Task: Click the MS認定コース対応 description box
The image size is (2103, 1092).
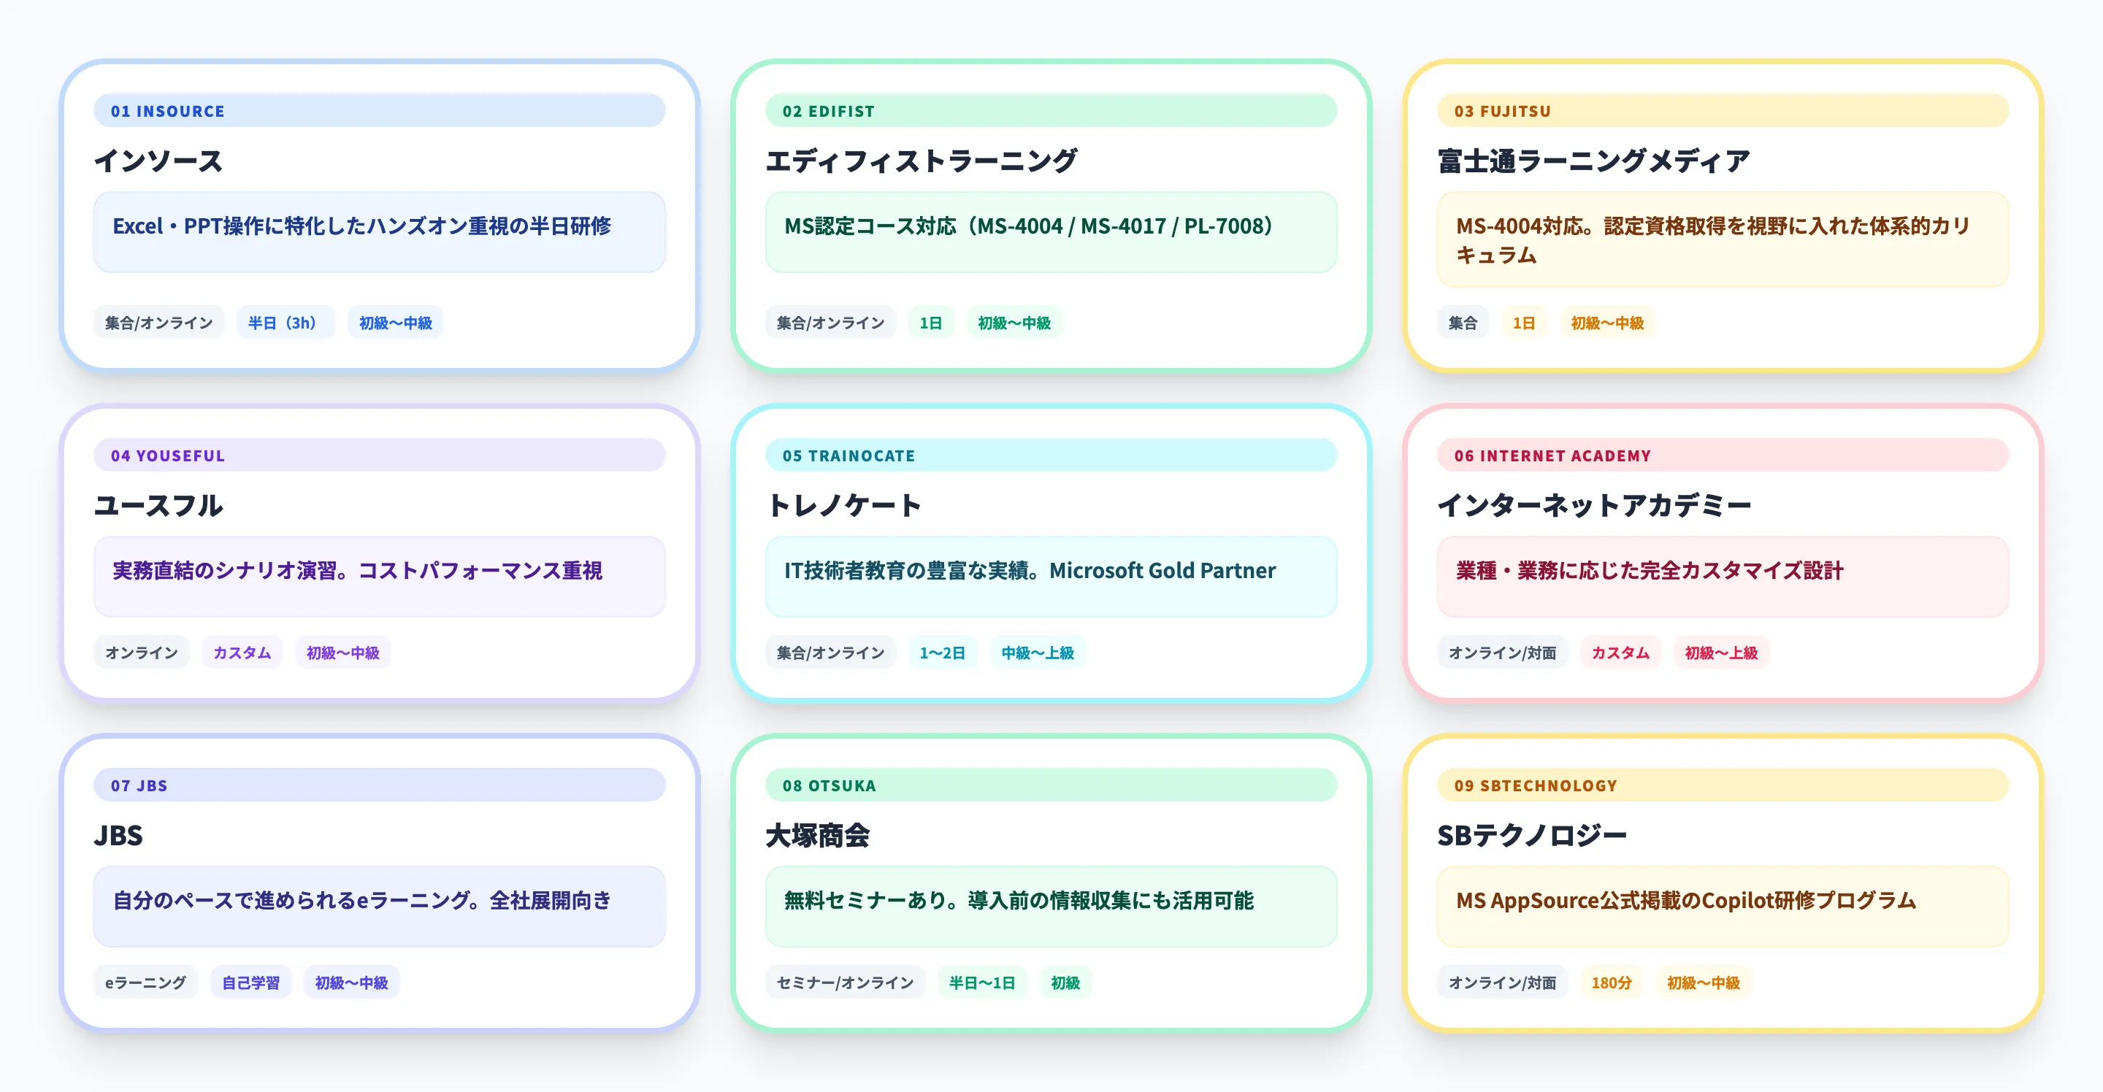Action: pyautogui.click(x=1051, y=233)
